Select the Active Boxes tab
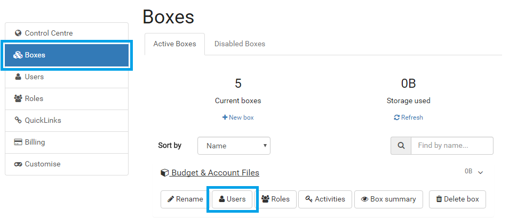 pyautogui.click(x=174, y=44)
